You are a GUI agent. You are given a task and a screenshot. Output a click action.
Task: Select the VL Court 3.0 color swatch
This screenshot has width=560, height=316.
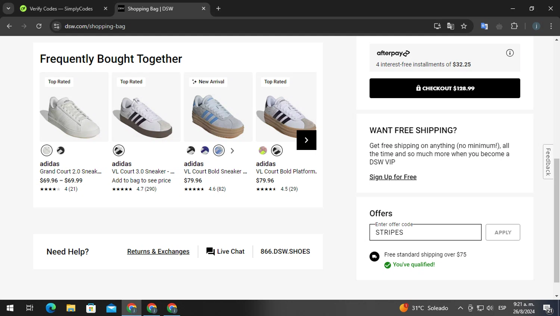[x=119, y=150]
